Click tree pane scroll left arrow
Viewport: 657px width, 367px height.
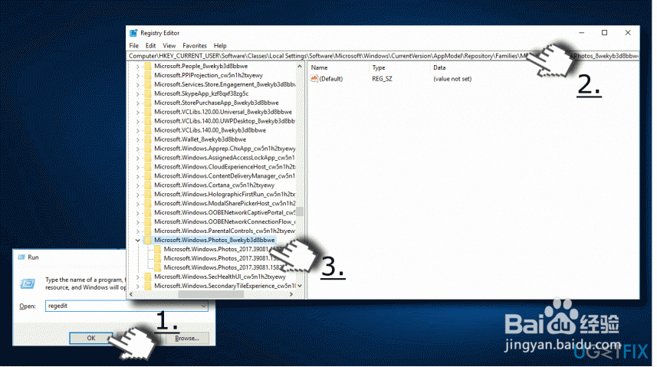pyautogui.click(x=131, y=294)
